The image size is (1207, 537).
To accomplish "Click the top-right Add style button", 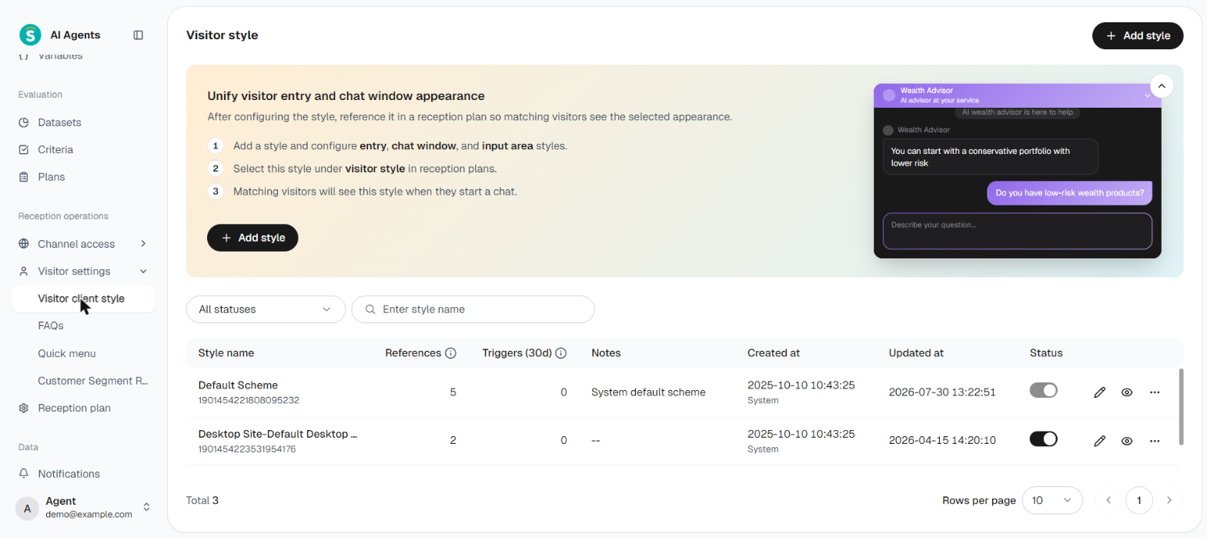I will (x=1138, y=35).
